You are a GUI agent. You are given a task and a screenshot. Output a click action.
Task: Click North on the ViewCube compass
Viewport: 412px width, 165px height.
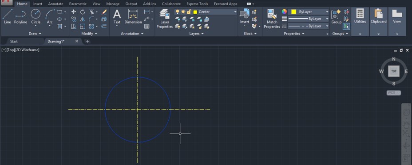(394, 59)
